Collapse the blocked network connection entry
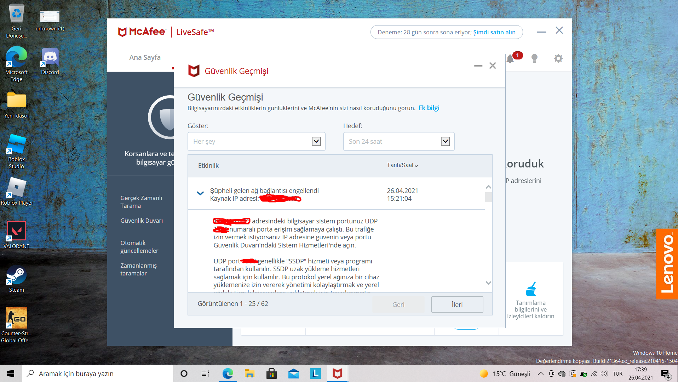This screenshot has height=382, width=678. [x=200, y=193]
